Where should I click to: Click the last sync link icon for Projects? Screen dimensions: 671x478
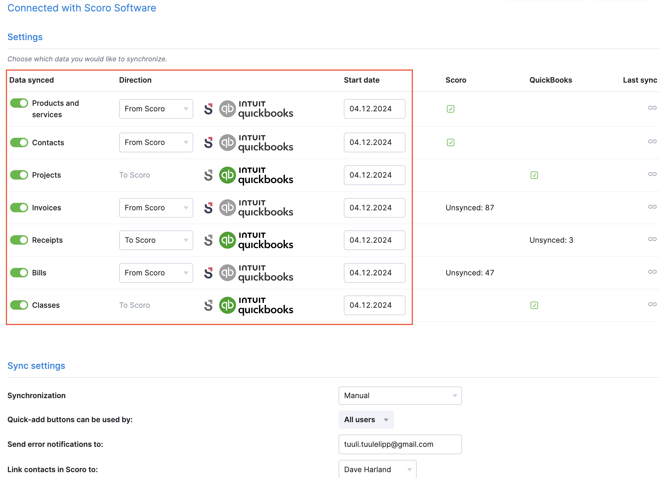point(652,174)
